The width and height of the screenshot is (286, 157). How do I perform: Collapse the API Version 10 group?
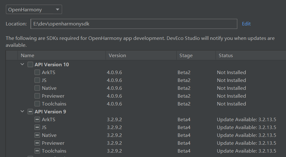22,64
